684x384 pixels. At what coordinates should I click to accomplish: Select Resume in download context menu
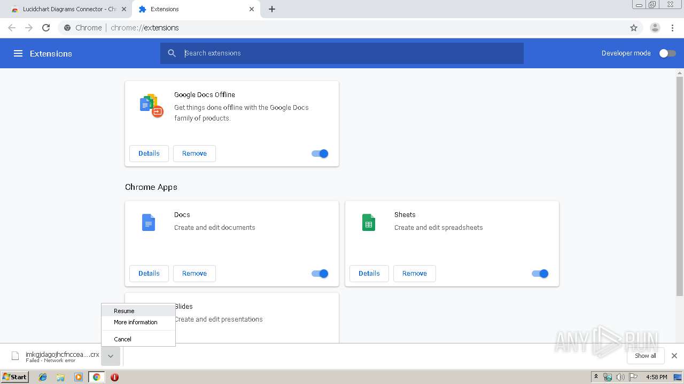point(138,311)
